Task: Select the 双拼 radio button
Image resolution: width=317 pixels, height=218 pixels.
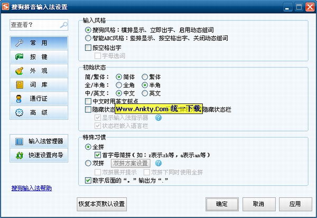Action: click(x=88, y=163)
